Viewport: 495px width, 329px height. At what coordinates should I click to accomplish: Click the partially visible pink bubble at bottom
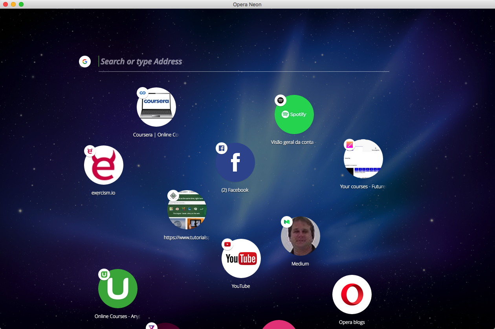[x=279, y=325]
